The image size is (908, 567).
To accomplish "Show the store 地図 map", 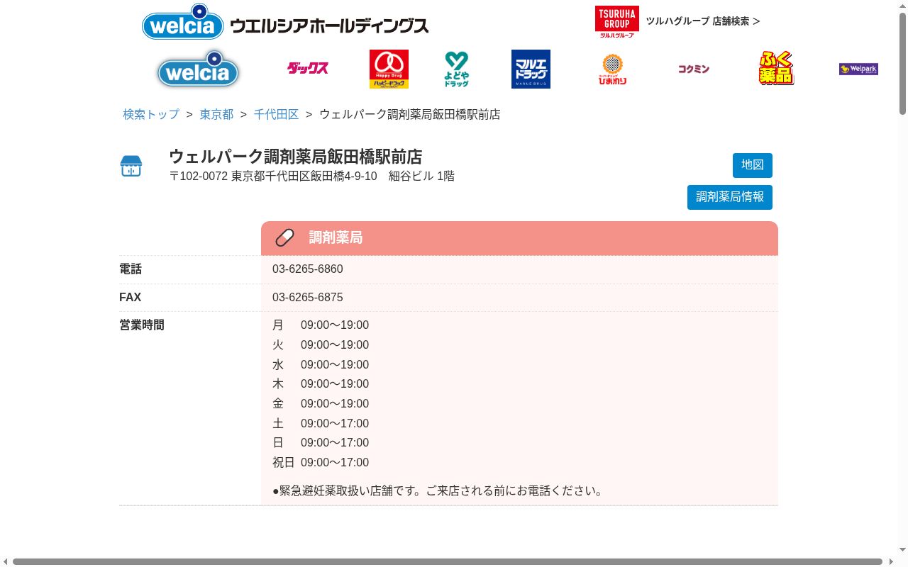I will [x=753, y=165].
